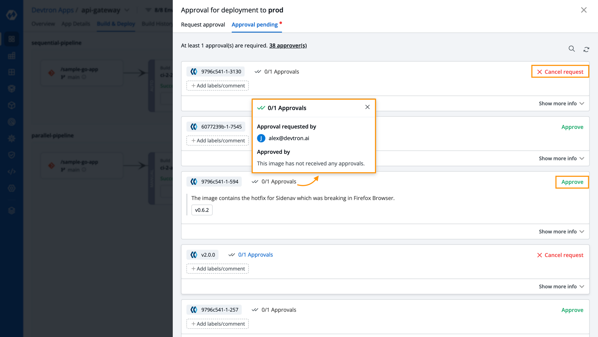598x337 pixels.
Task: Switch to the Request approval tab
Action: click(203, 24)
